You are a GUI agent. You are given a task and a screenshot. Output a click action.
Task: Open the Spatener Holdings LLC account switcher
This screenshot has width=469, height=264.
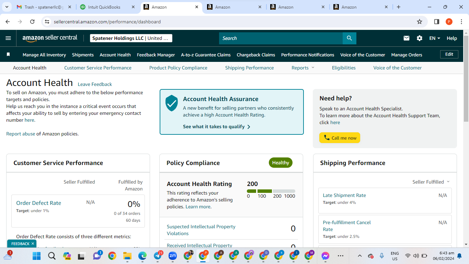tap(131, 38)
